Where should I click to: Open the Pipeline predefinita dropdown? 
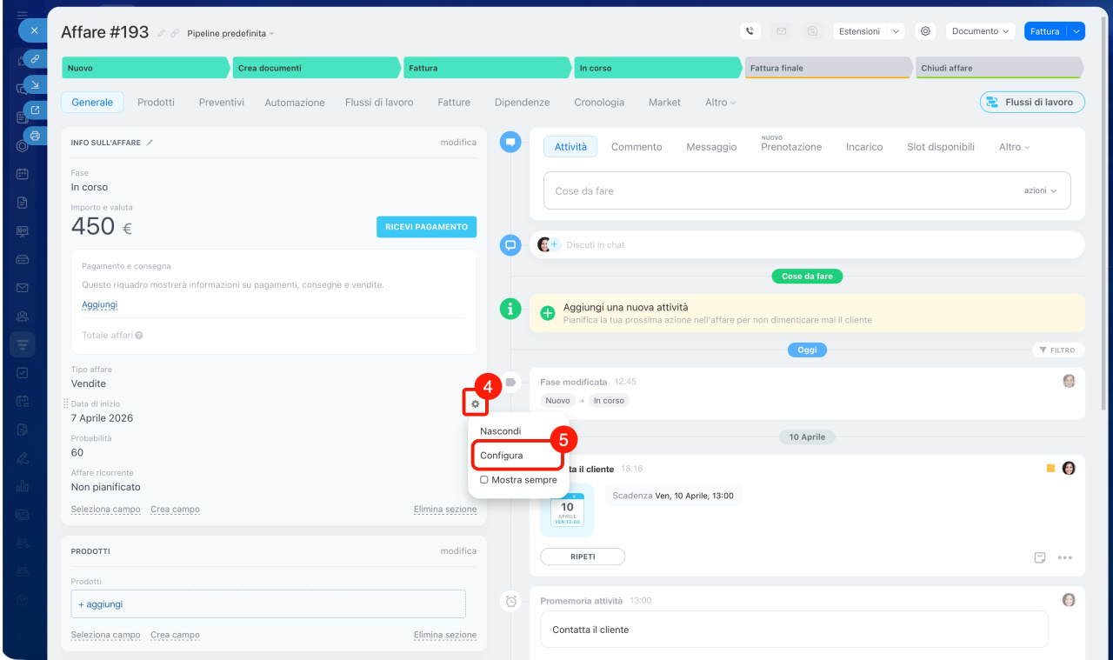coord(230,33)
